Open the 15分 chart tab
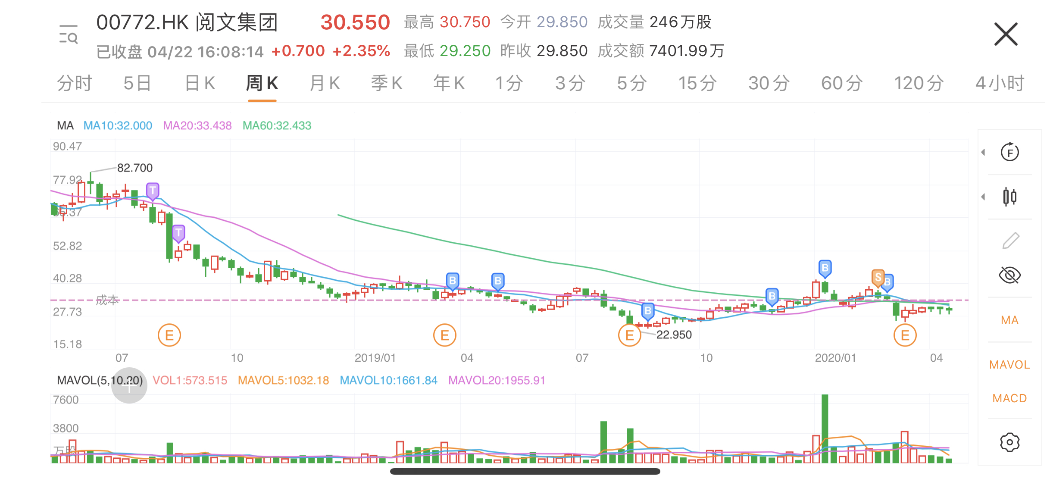This screenshot has height=485, width=1050. pyautogui.click(x=697, y=83)
